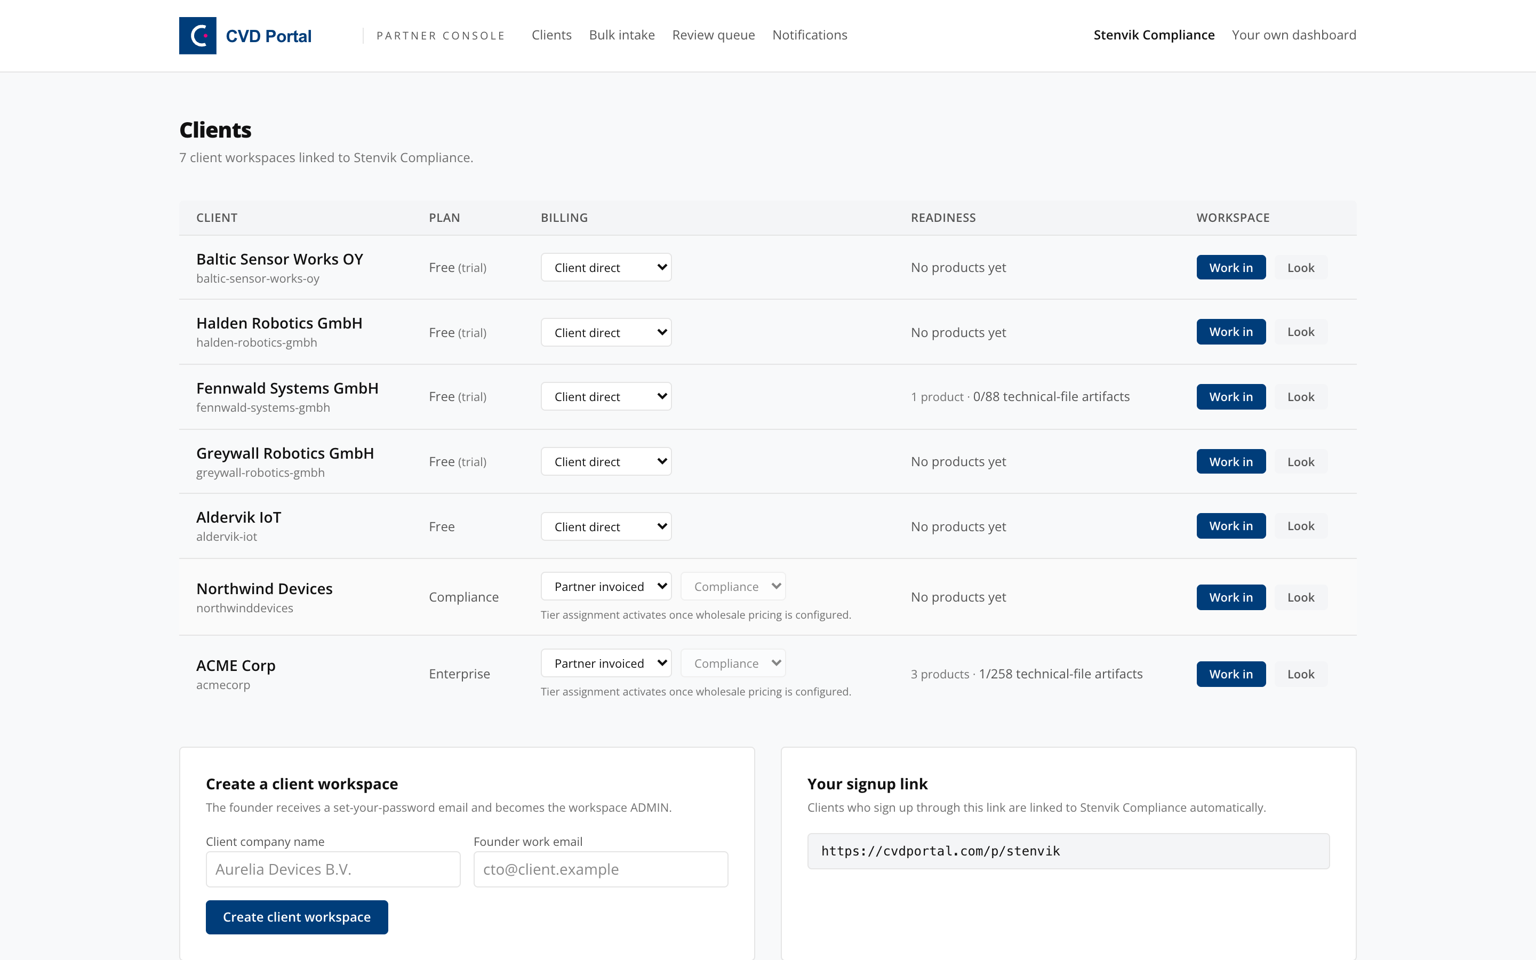Click the Halden Robotics GmbH name
This screenshot has height=960, width=1536.
[x=279, y=323]
